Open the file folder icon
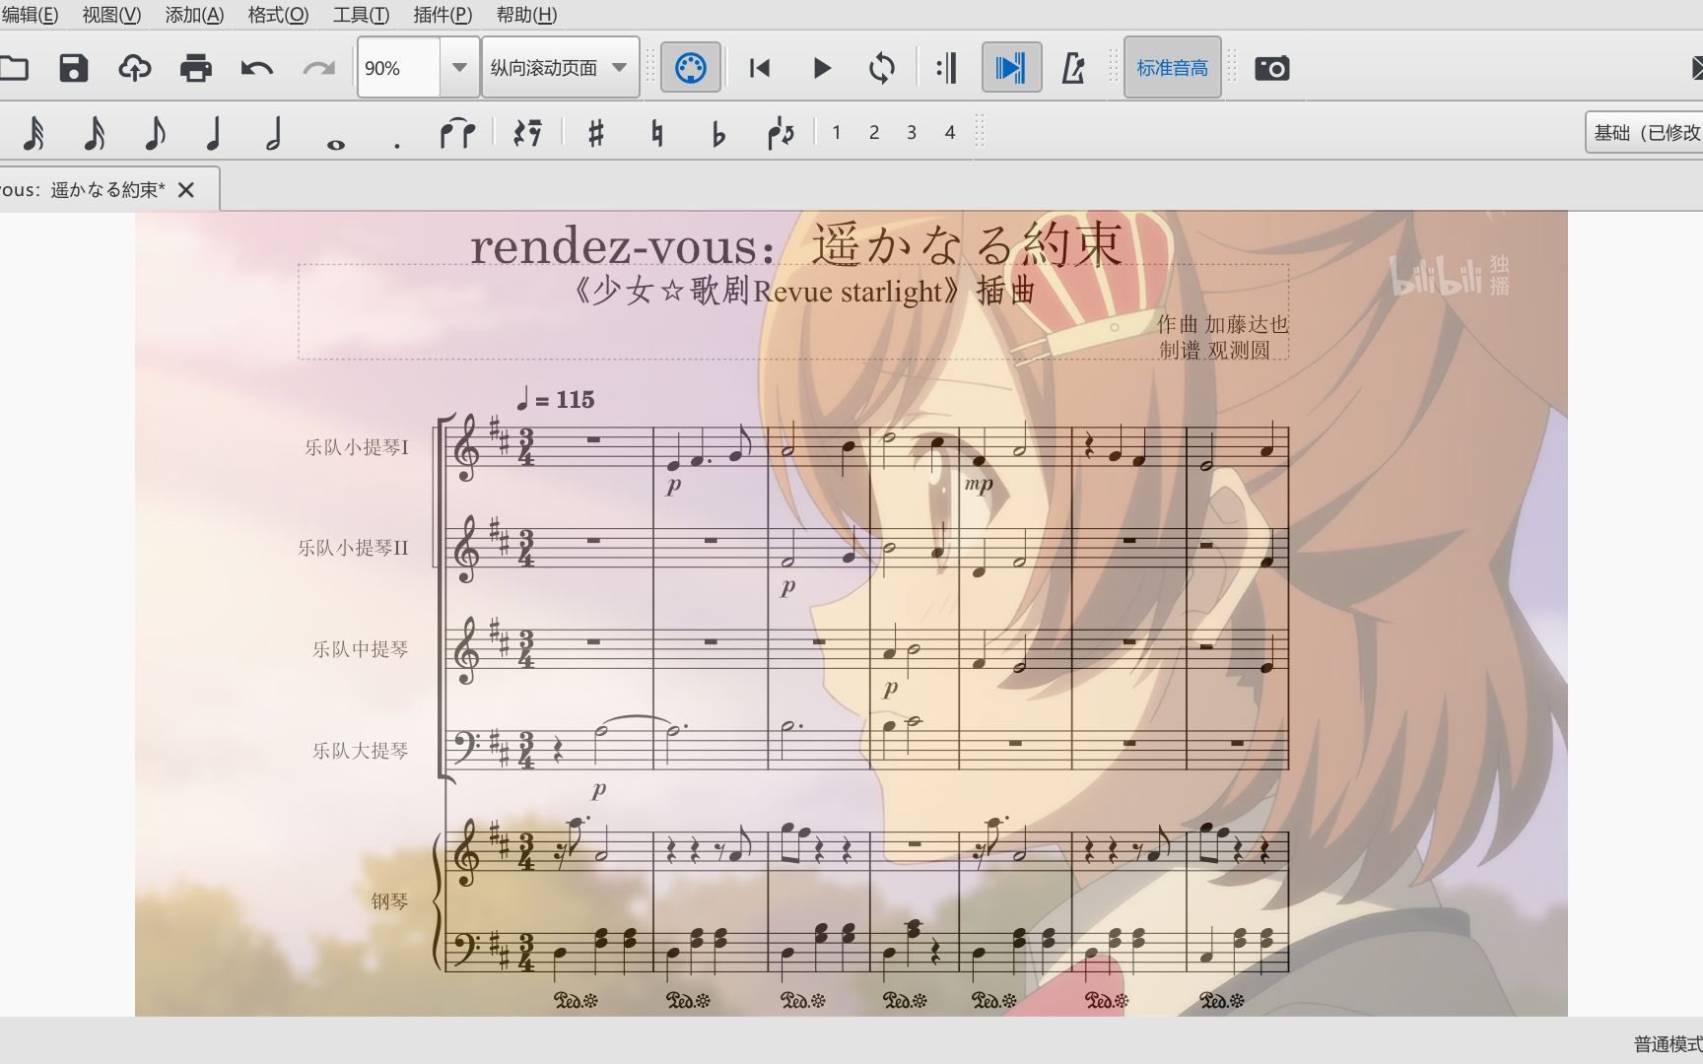The image size is (1703, 1064). [x=14, y=68]
